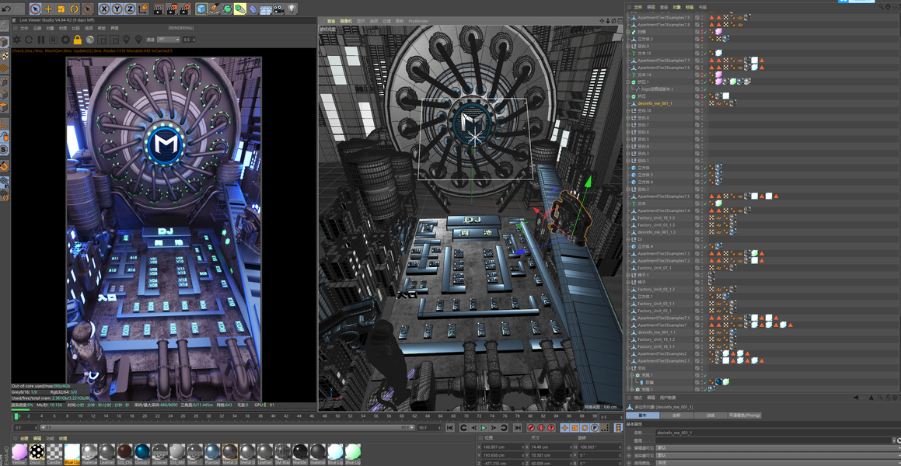Image resolution: width=901 pixels, height=466 pixels.
Task: Select the Move tool
Action: (x=48, y=9)
